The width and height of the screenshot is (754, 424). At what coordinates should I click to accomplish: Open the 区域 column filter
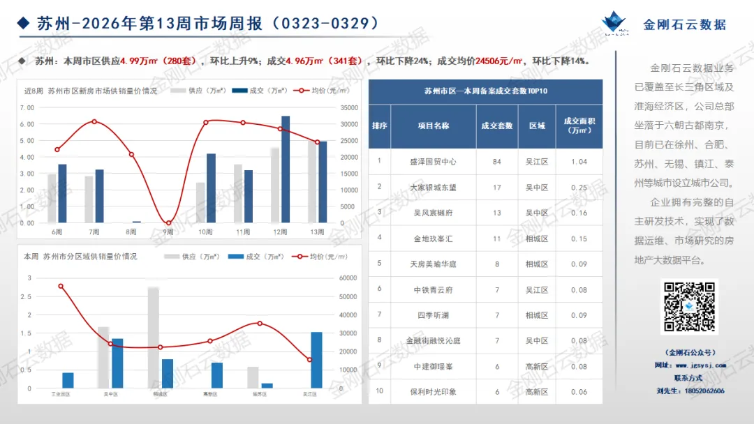pyautogui.click(x=537, y=127)
